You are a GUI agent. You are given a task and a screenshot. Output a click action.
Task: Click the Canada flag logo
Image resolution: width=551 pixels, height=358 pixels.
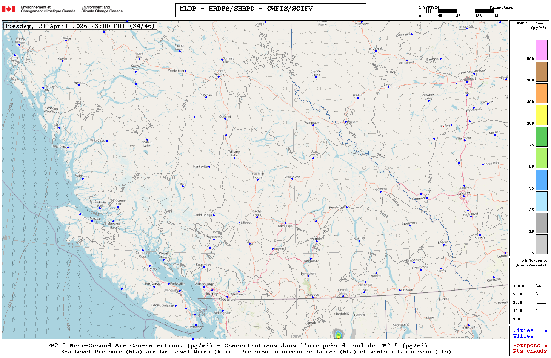click(9, 9)
